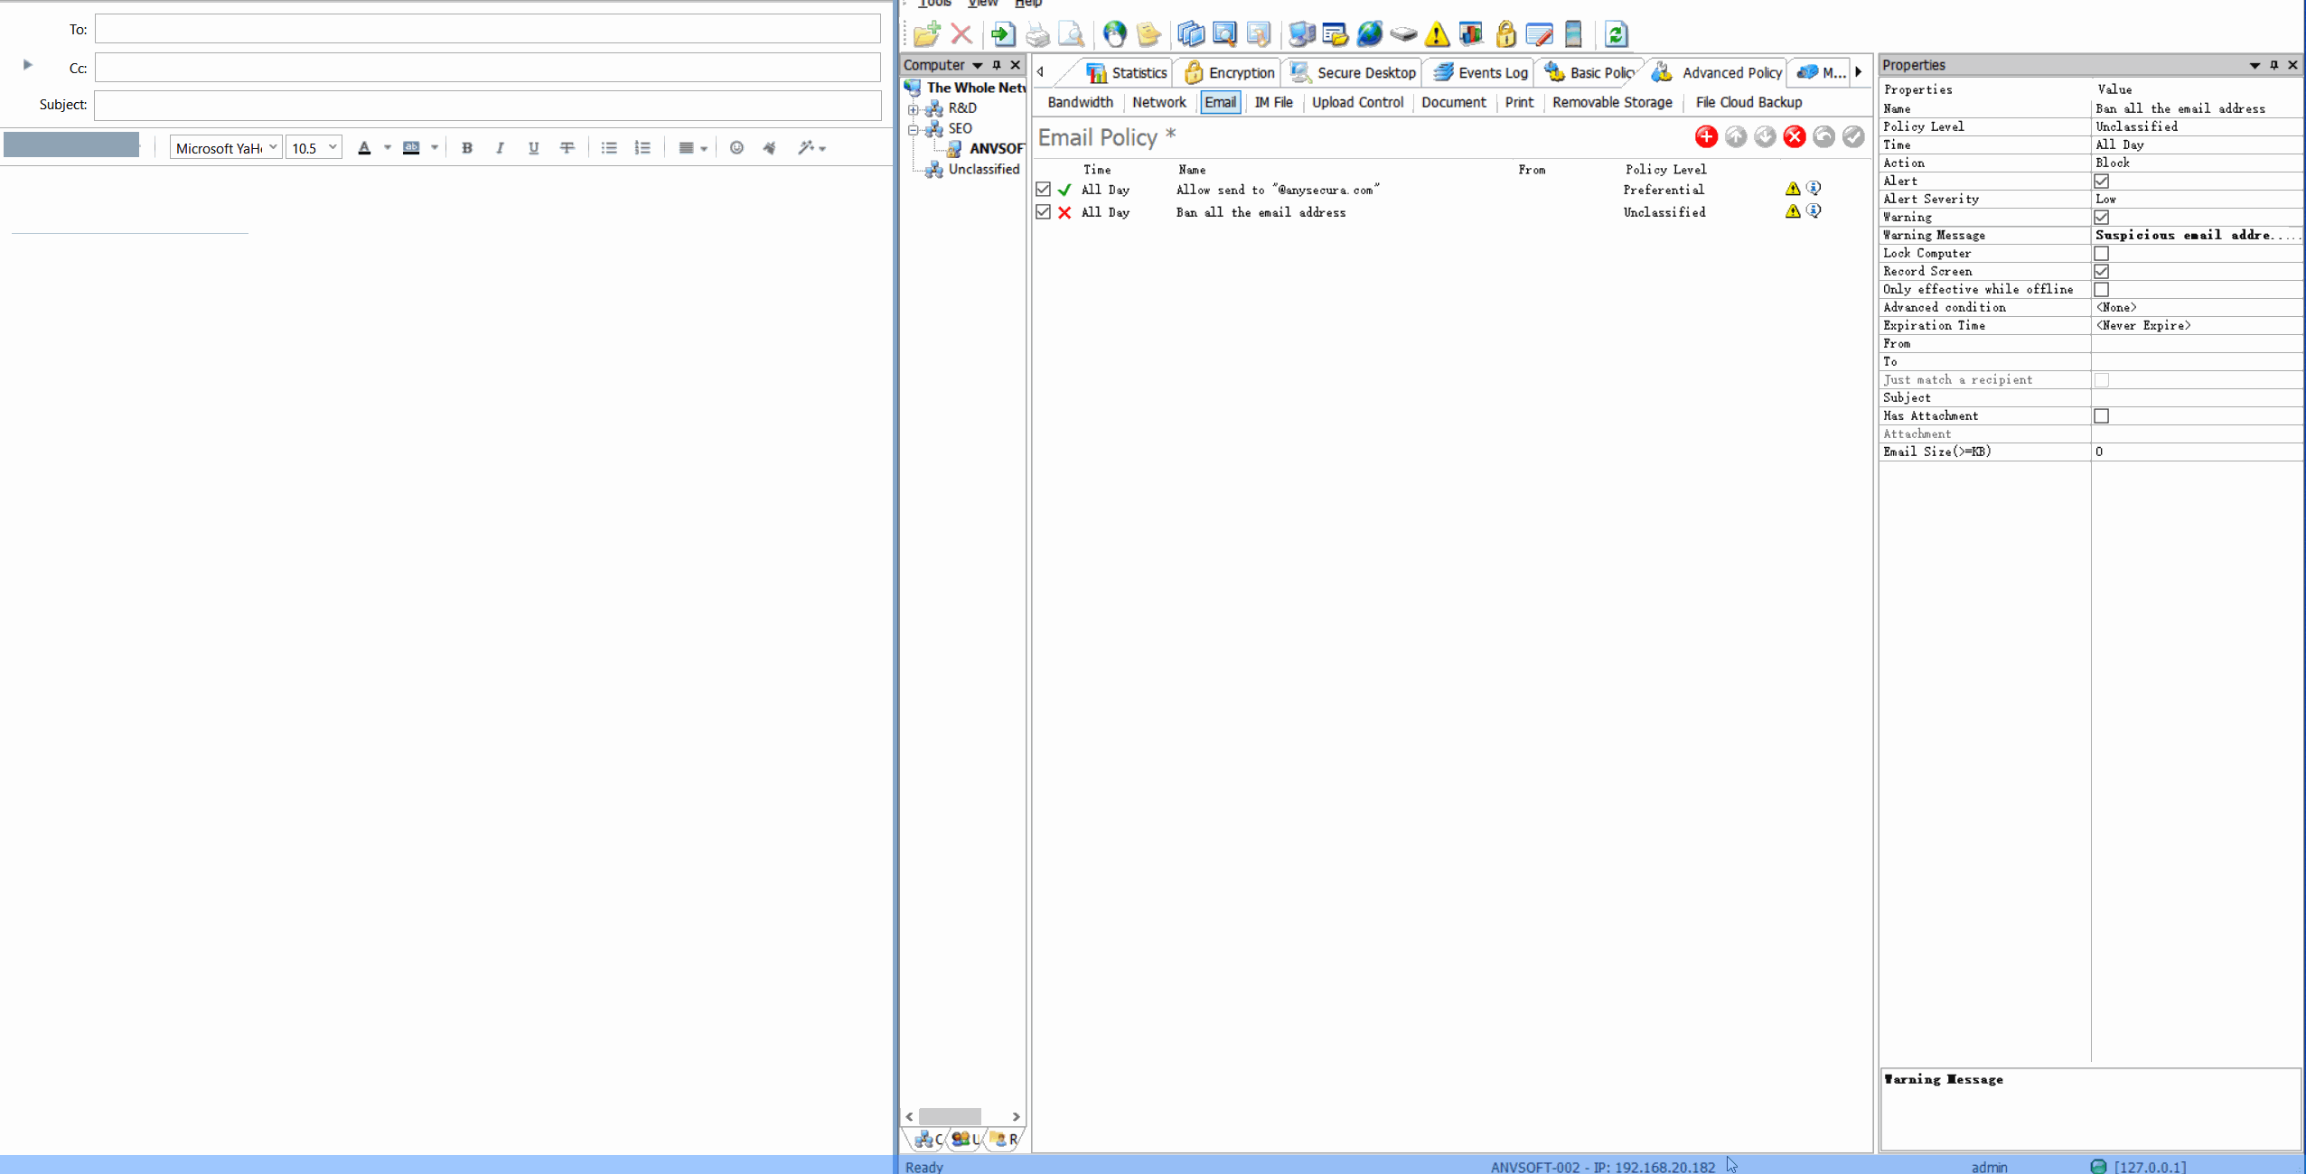Open the print preview toolbar icon
The height and width of the screenshot is (1174, 2306).
[1072, 34]
